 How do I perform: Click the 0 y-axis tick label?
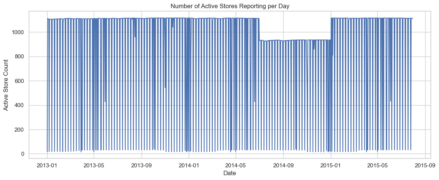pos(23,154)
